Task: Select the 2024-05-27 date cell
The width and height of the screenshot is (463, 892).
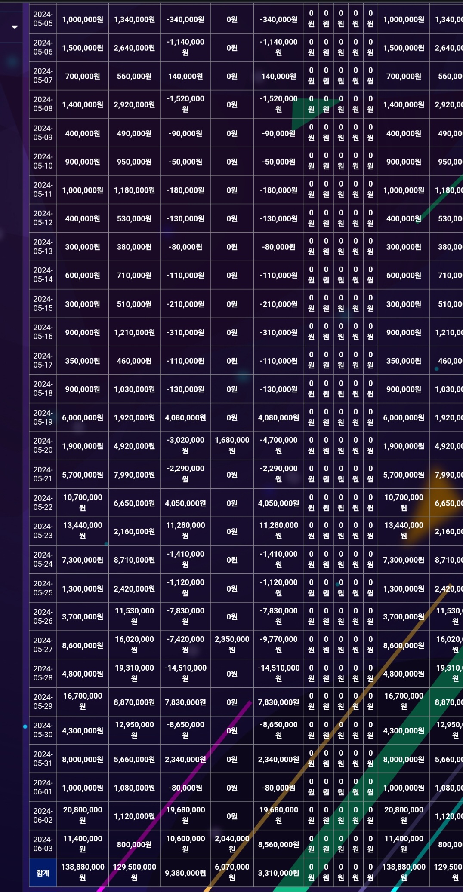Action: [43, 645]
